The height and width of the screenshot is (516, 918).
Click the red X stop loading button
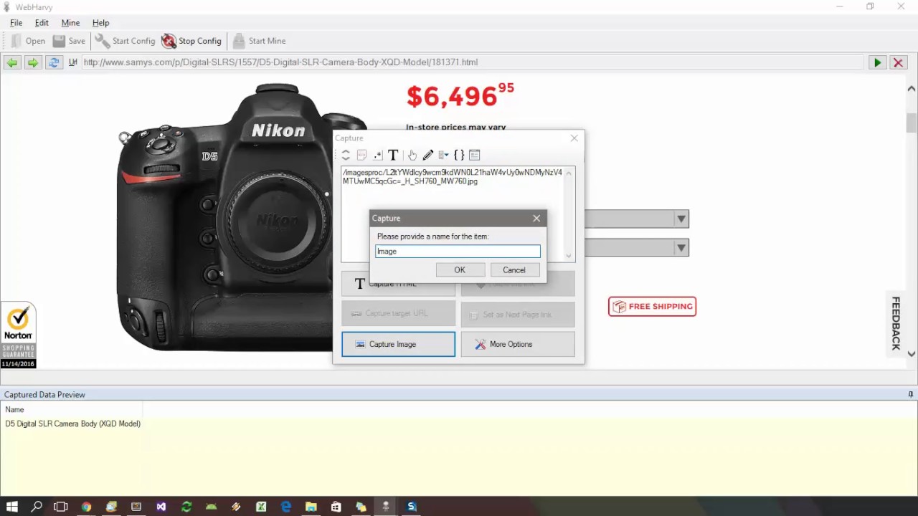(898, 62)
